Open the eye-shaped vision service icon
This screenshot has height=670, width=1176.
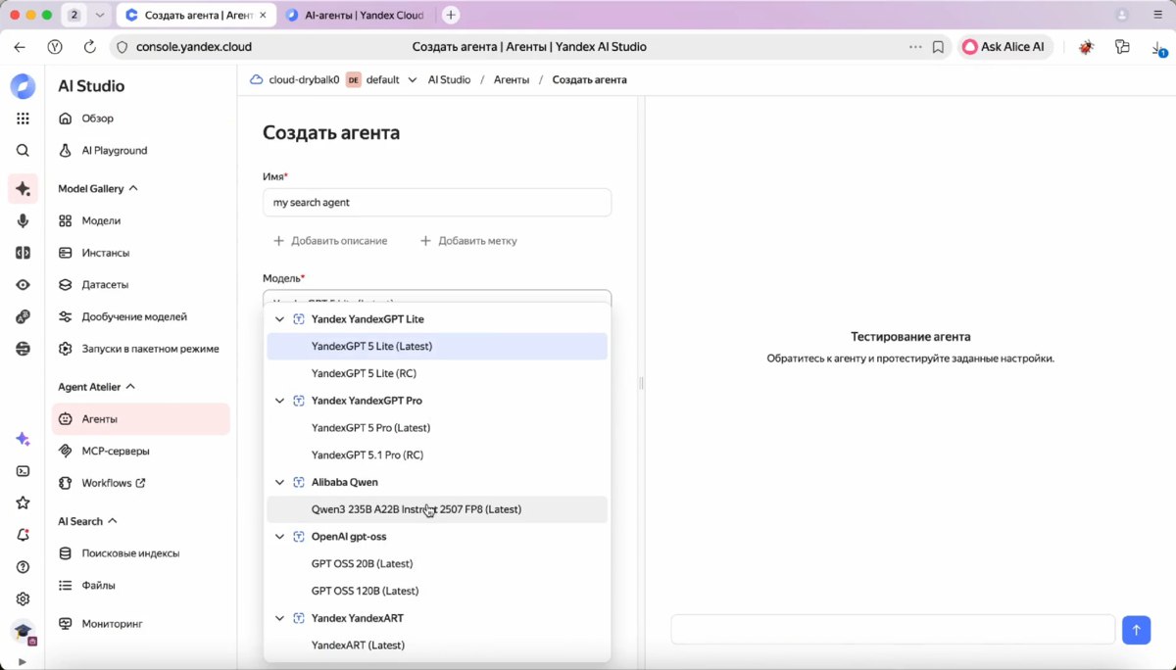pyautogui.click(x=24, y=284)
